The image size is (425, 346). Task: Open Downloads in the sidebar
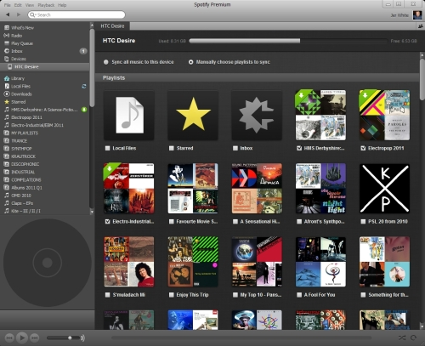(21, 94)
